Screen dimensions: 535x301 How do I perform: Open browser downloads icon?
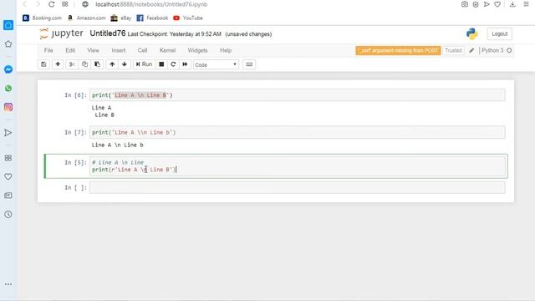click(x=512, y=4)
